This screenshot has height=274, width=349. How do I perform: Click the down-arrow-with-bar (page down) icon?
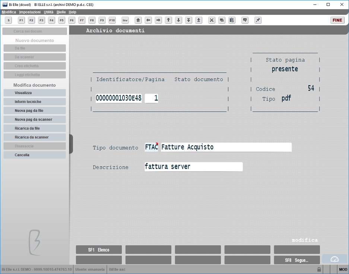click(x=199, y=20)
